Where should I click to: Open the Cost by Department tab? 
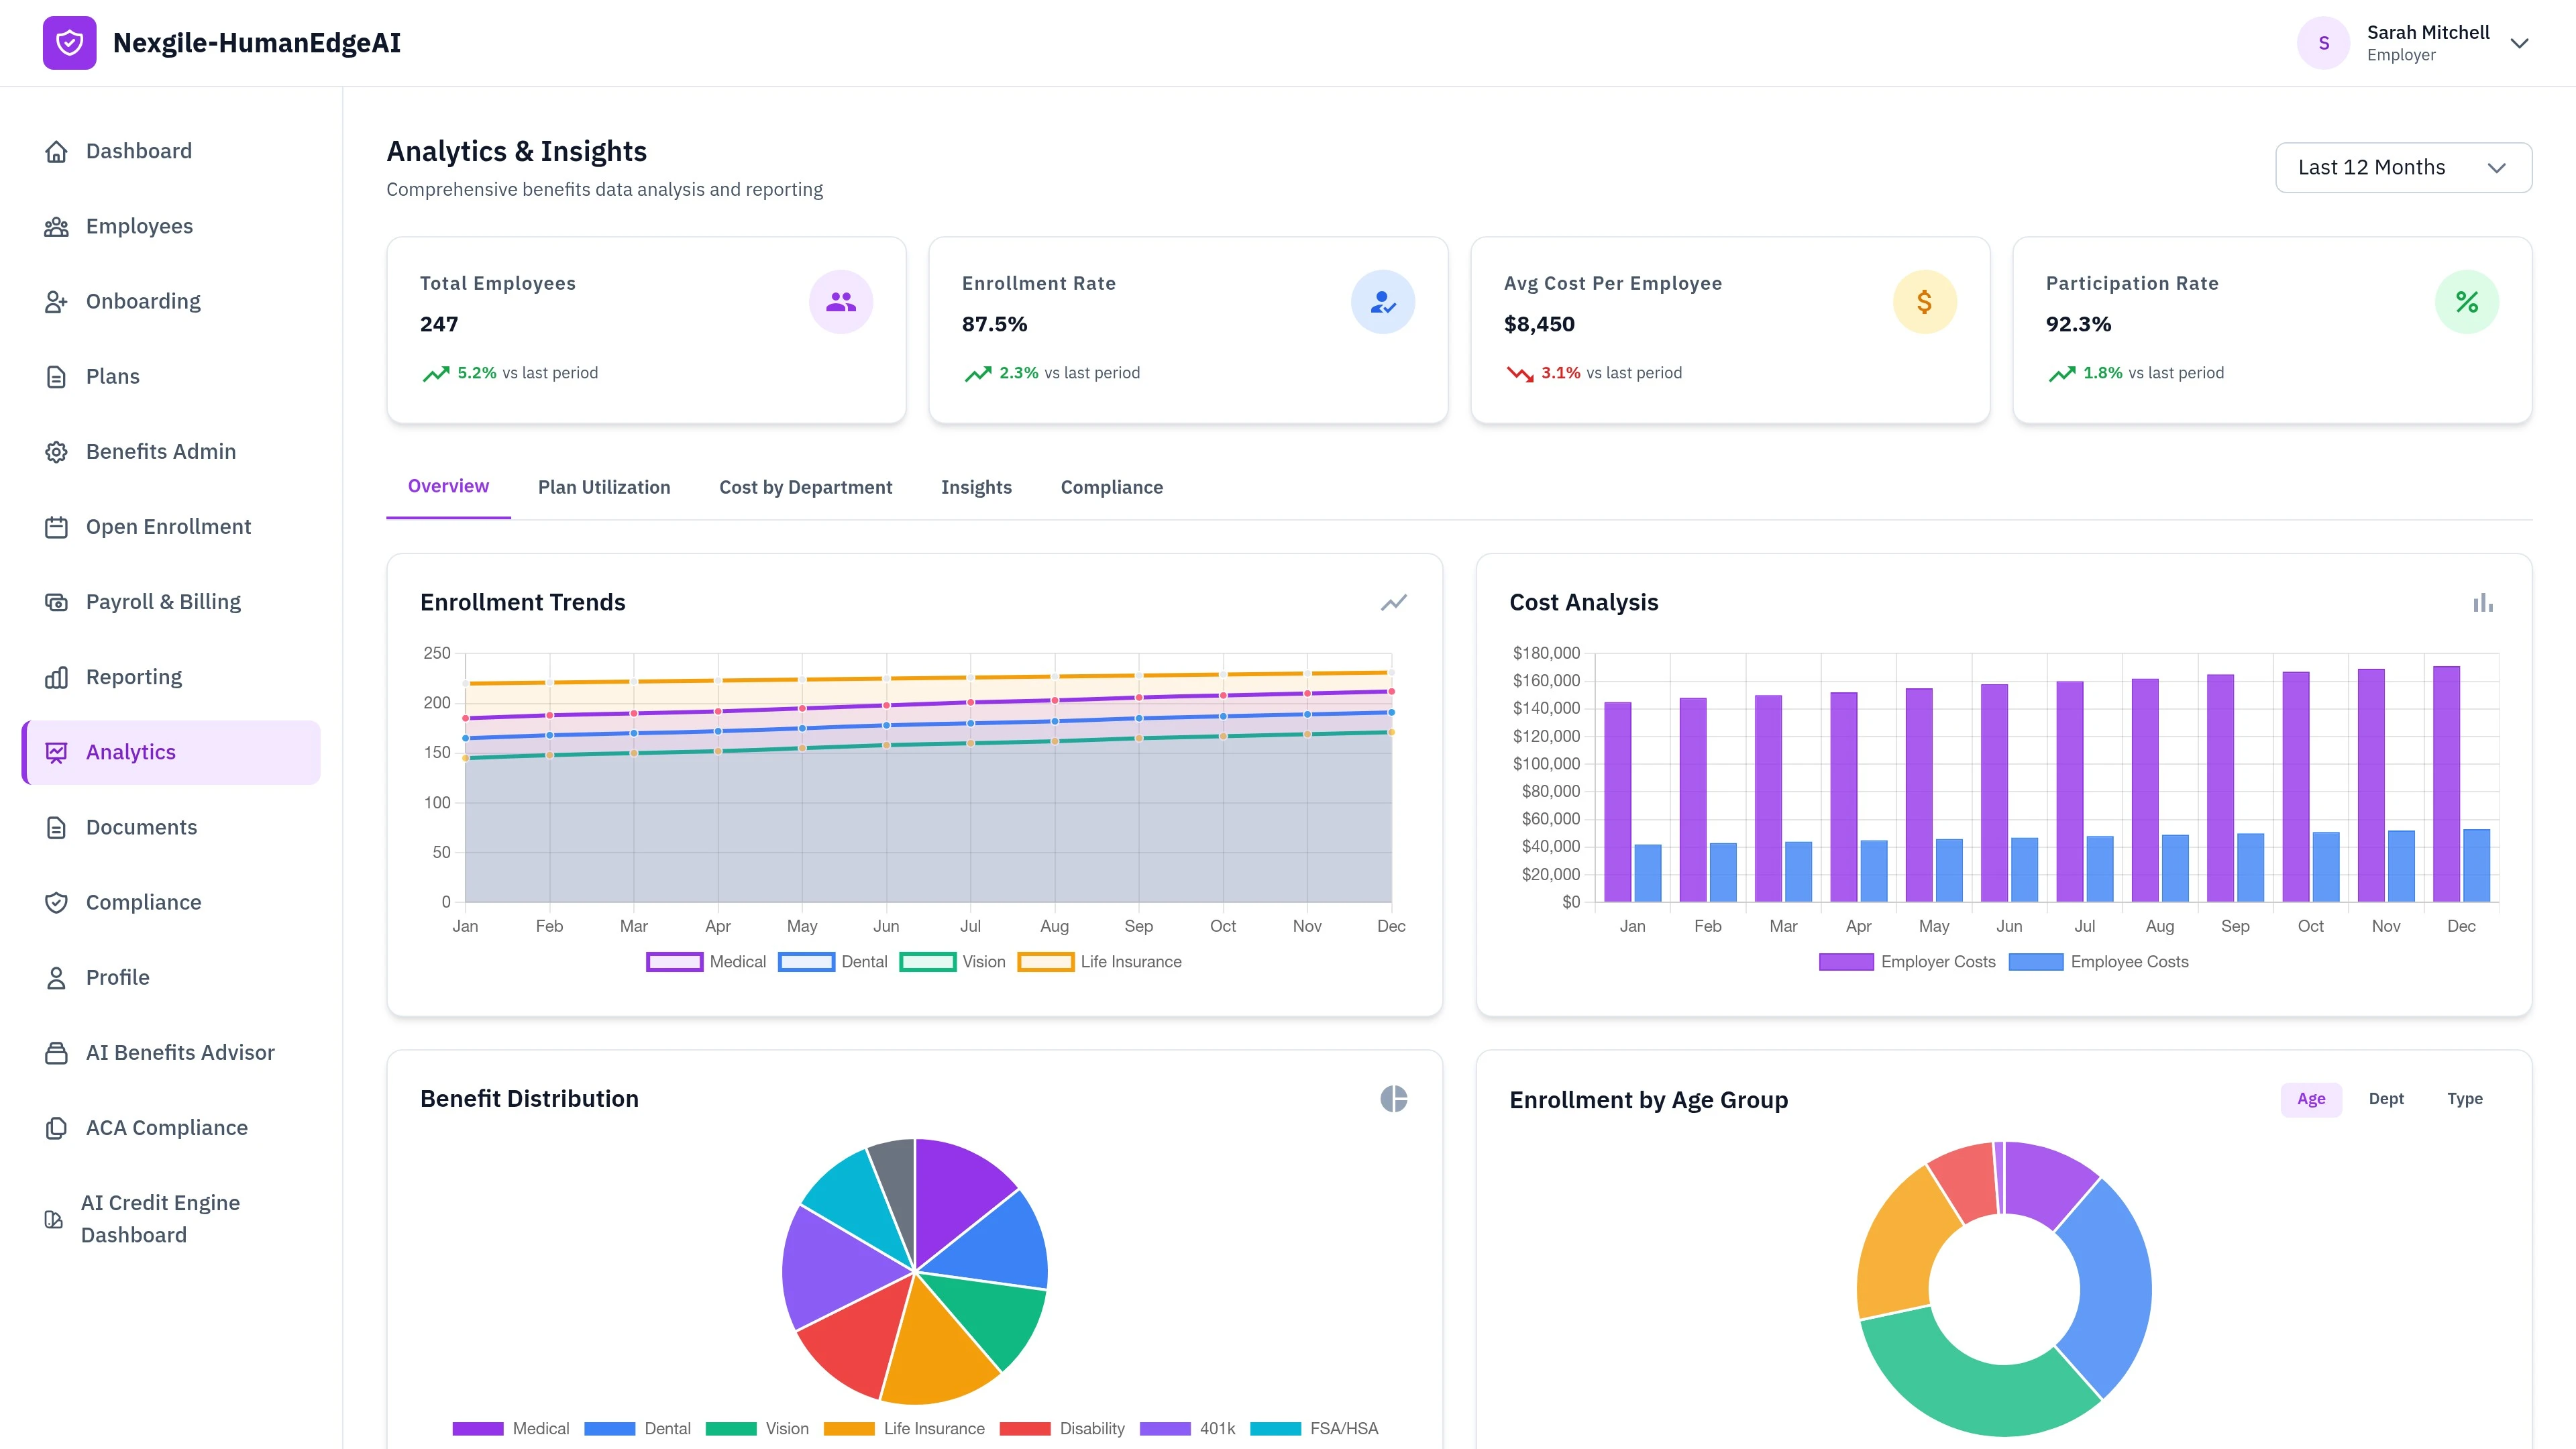pos(805,487)
